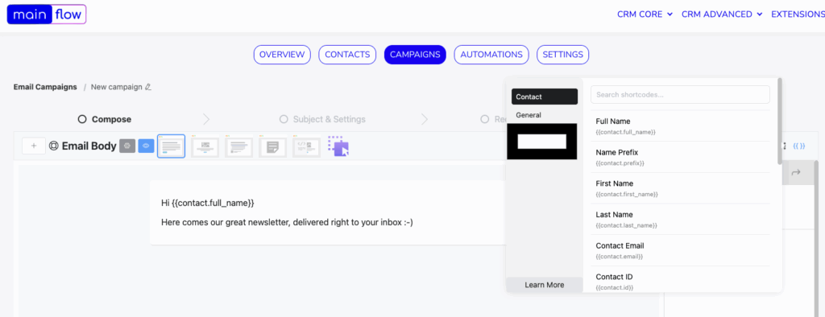Insert the First Name shortcode
825x317 pixels.
pos(680,188)
